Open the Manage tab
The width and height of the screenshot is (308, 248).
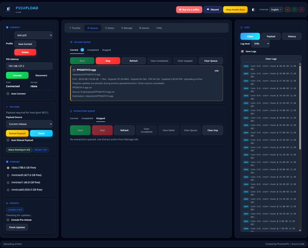click(127, 28)
